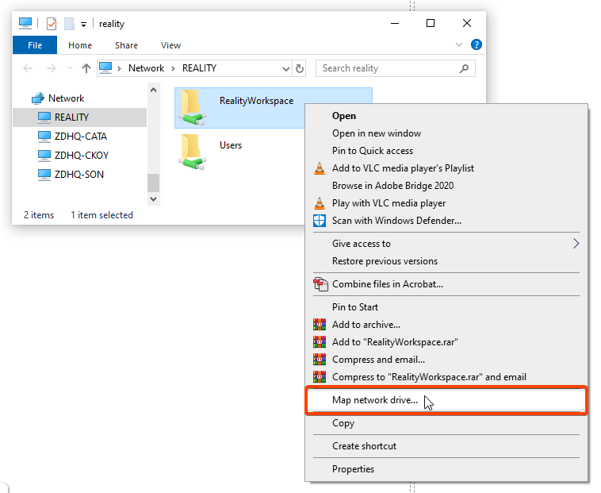This screenshot has height=493, width=601.
Task: Choose Combine files in Acrobat
Action: 387,283
